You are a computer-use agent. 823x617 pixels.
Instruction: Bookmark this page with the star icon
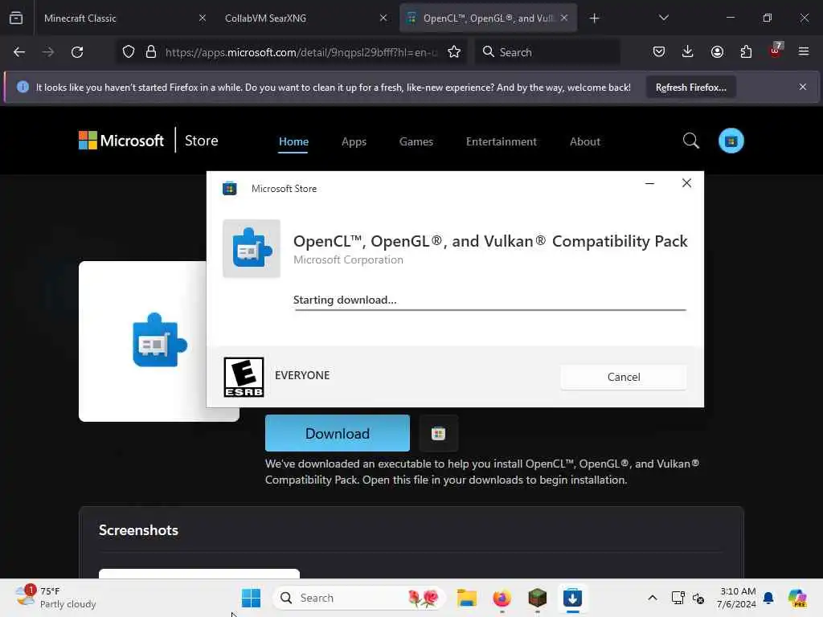click(454, 52)
